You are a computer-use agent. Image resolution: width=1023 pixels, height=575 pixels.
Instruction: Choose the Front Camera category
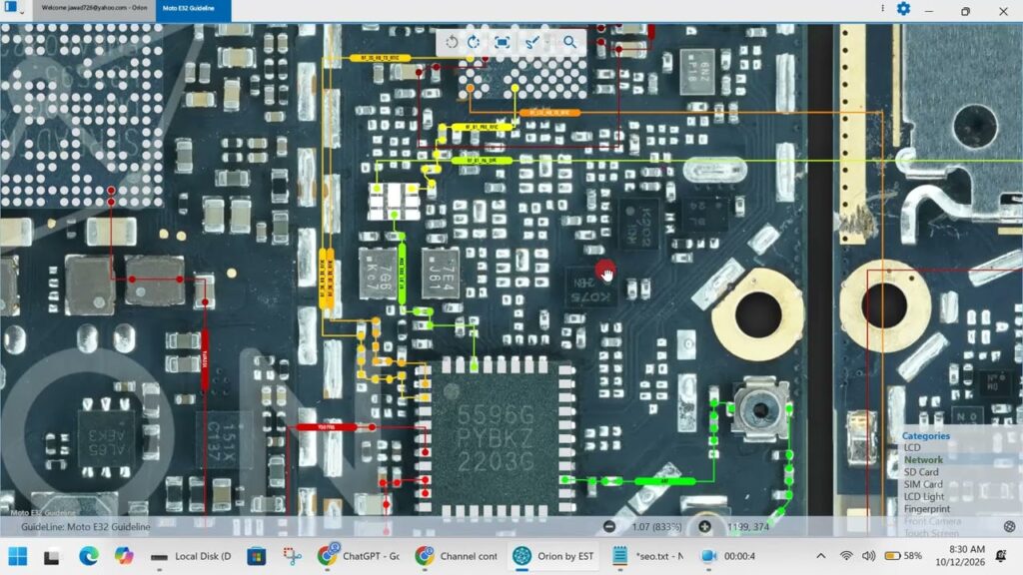pyautogui.click(x=932, y=521)
